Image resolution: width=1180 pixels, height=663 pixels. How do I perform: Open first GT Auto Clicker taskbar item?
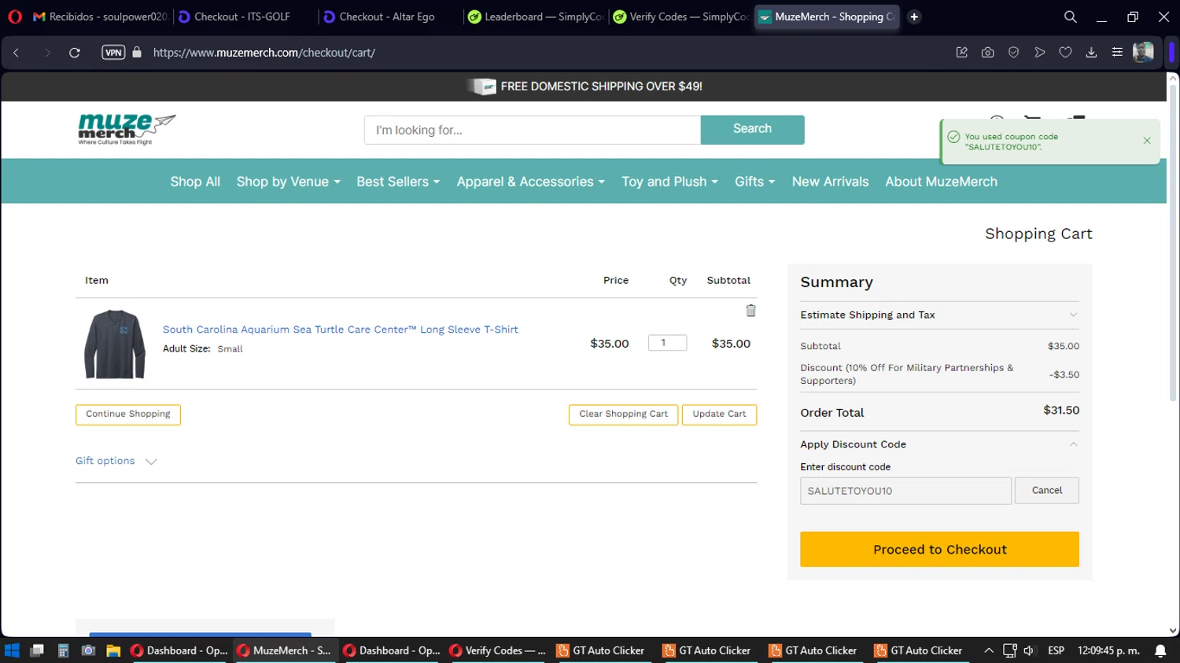(601, 650)
